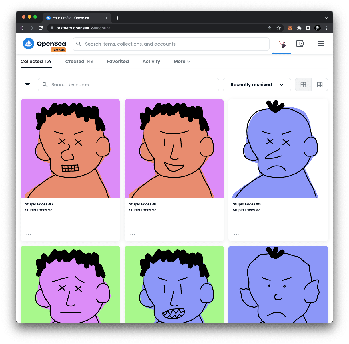Go back in browser history
Viewport: 349px width, 344px height.
22,28
